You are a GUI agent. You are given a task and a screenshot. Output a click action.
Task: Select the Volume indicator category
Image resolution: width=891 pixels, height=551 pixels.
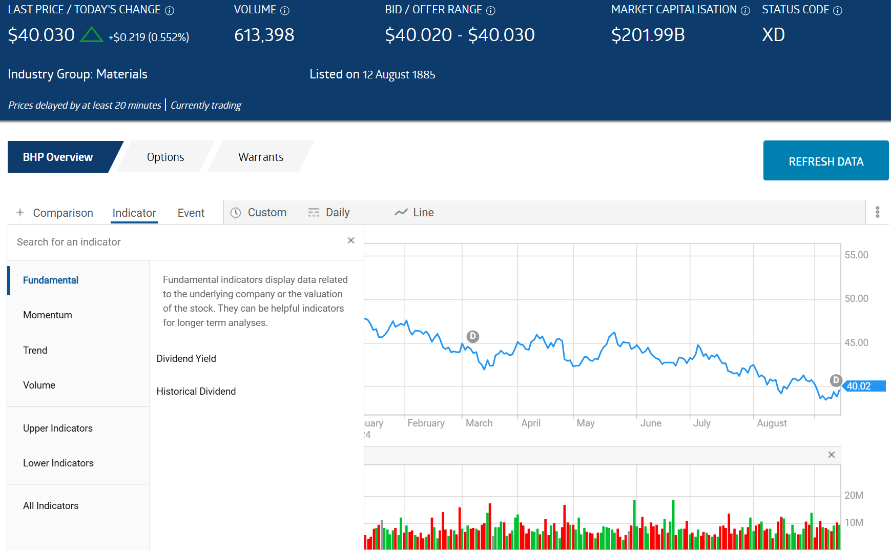[79, 385]
